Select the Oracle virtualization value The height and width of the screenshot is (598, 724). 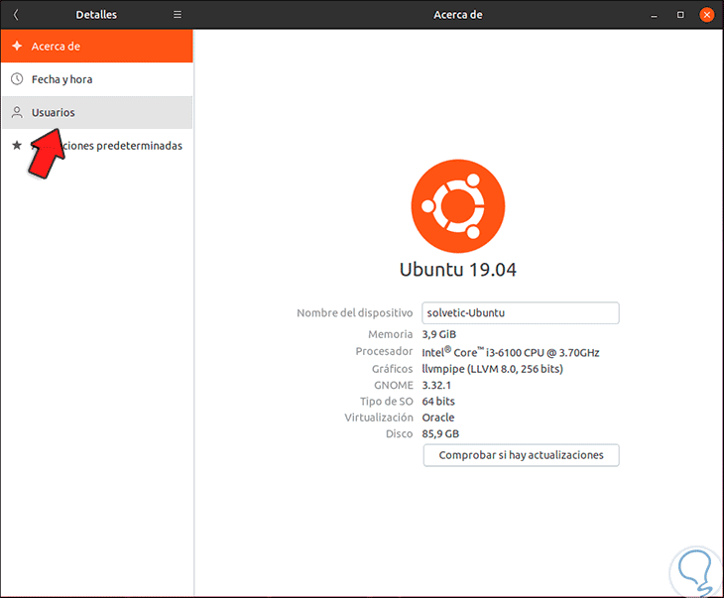coord(438,418)
